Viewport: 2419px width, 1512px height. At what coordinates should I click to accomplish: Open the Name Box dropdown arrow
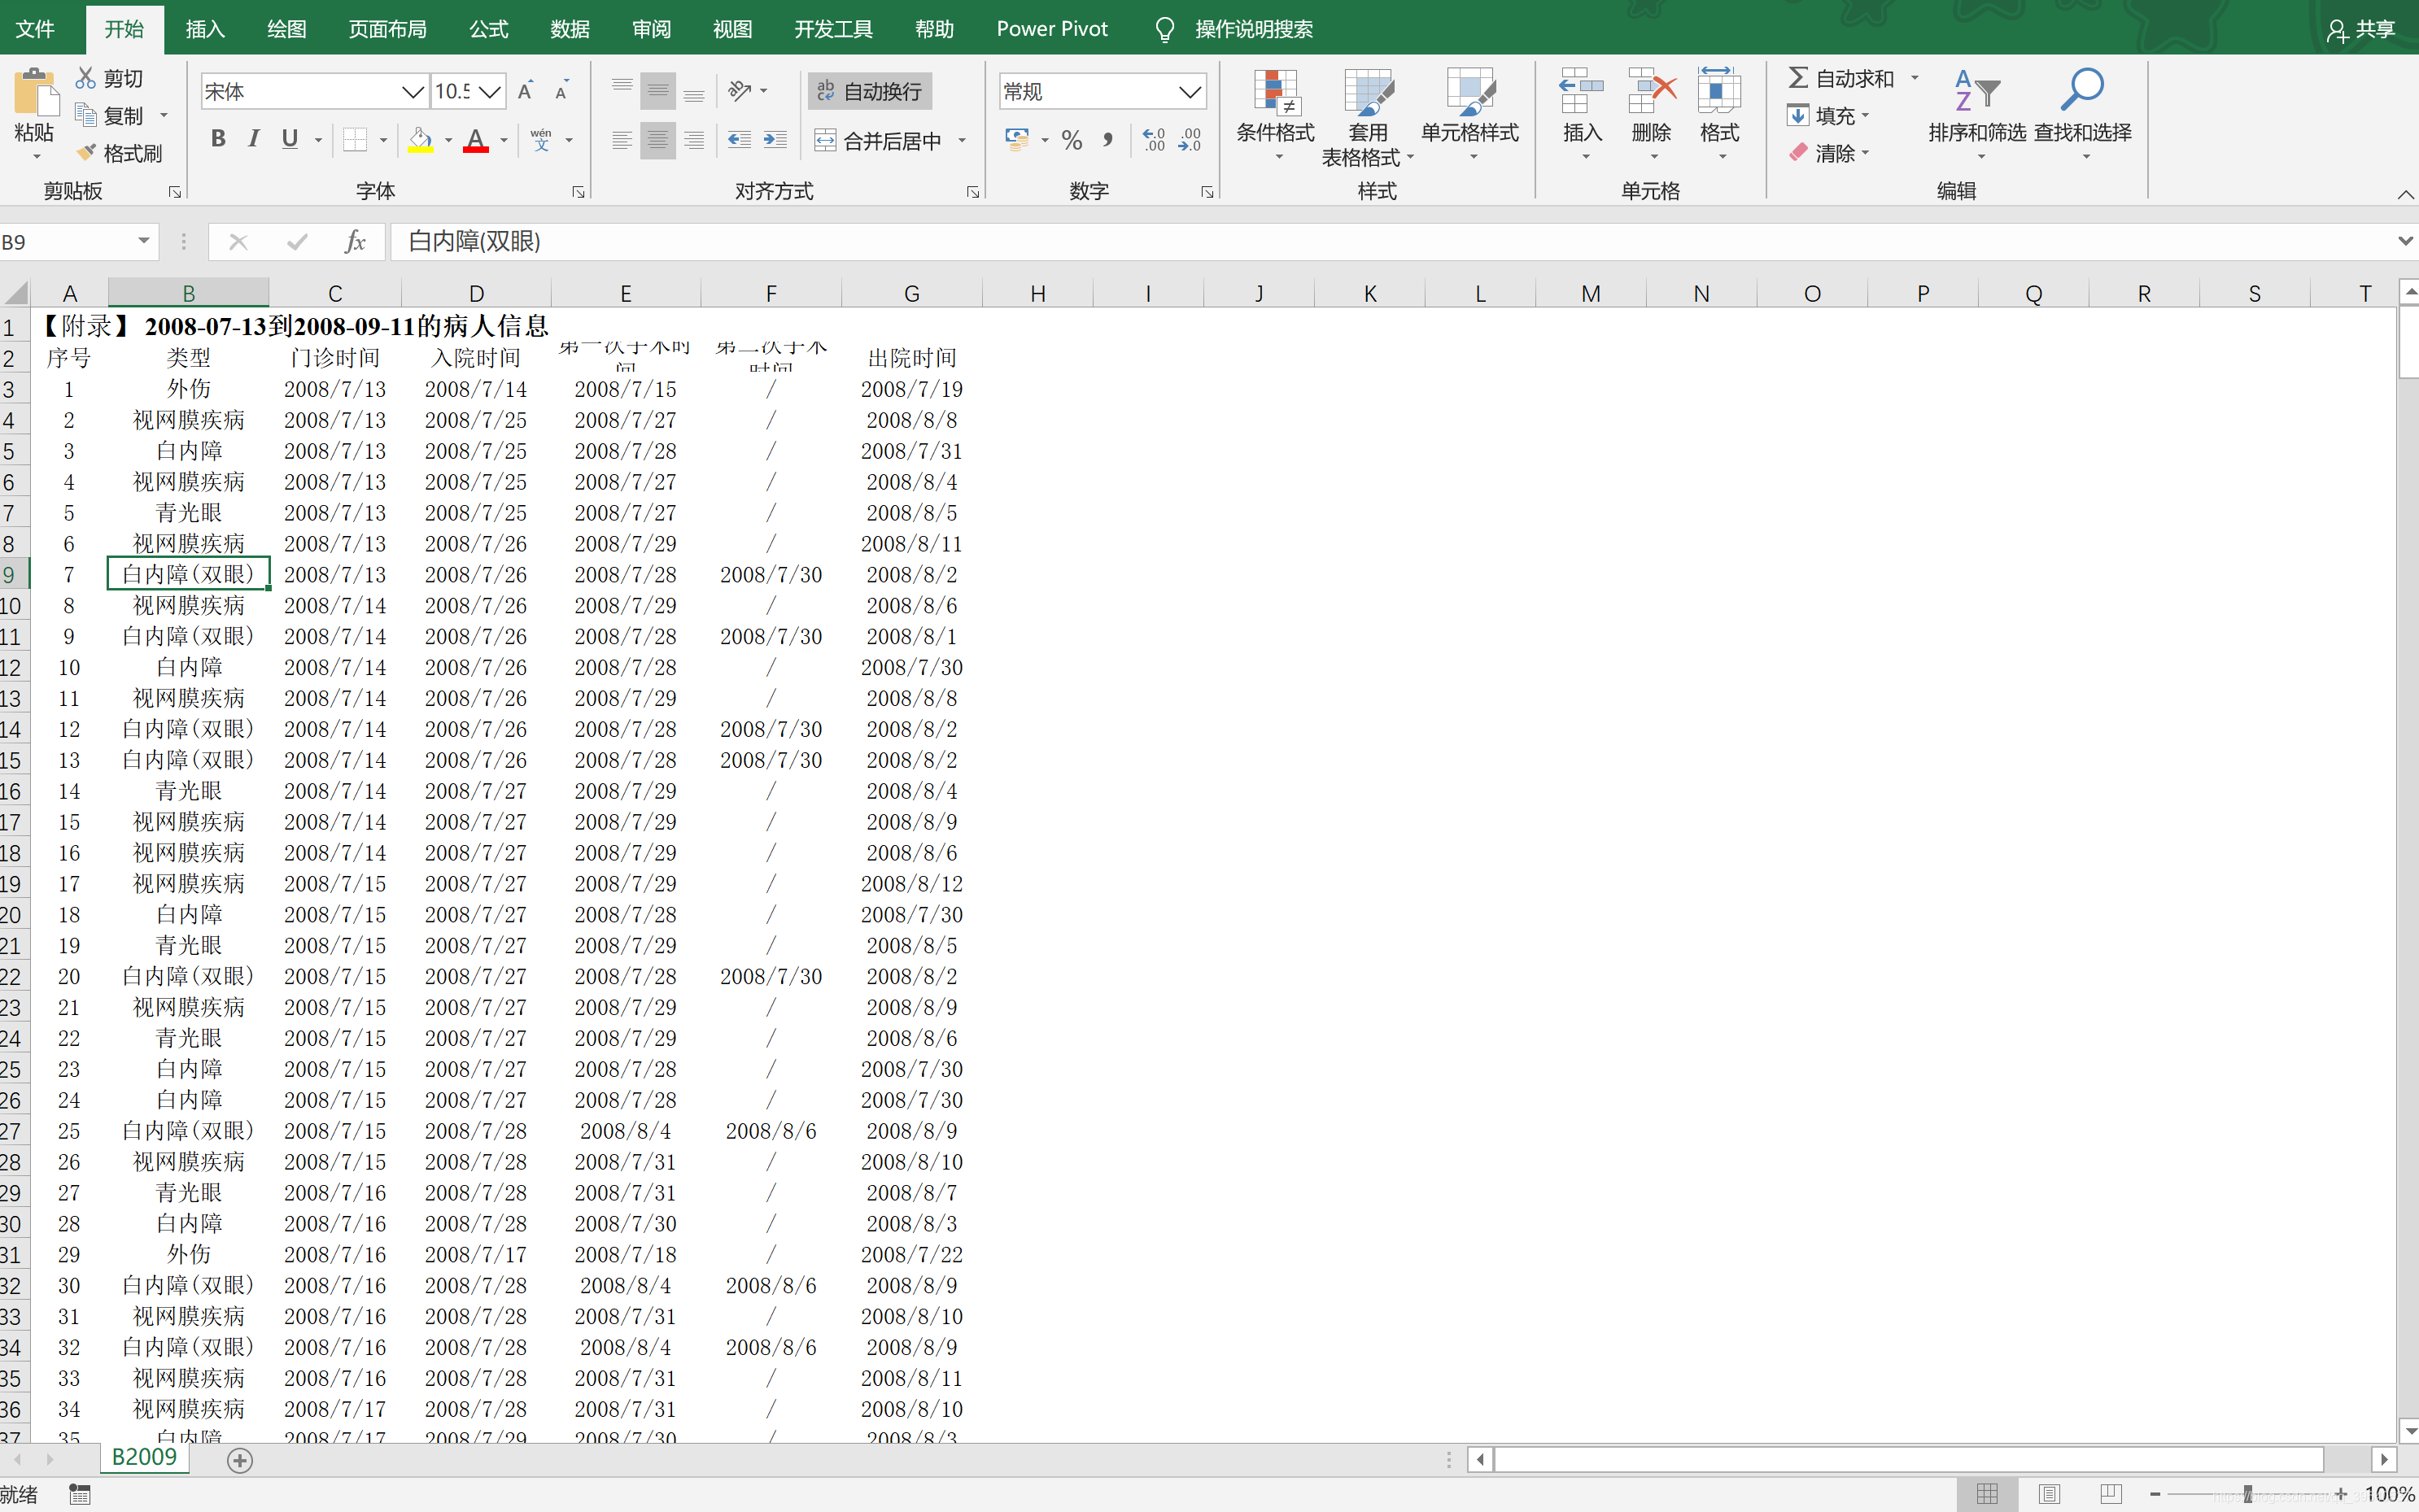pos(144,241)
